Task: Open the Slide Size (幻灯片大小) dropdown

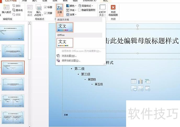Action: tap(102, 10)
